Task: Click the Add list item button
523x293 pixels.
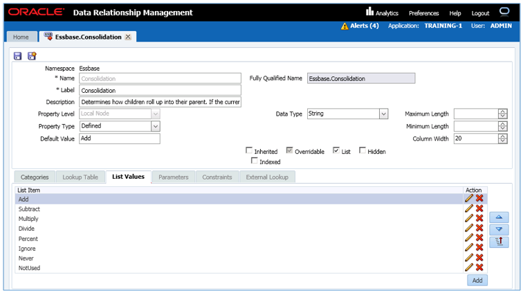Action: pyautogui.click(x=477, y=281)
